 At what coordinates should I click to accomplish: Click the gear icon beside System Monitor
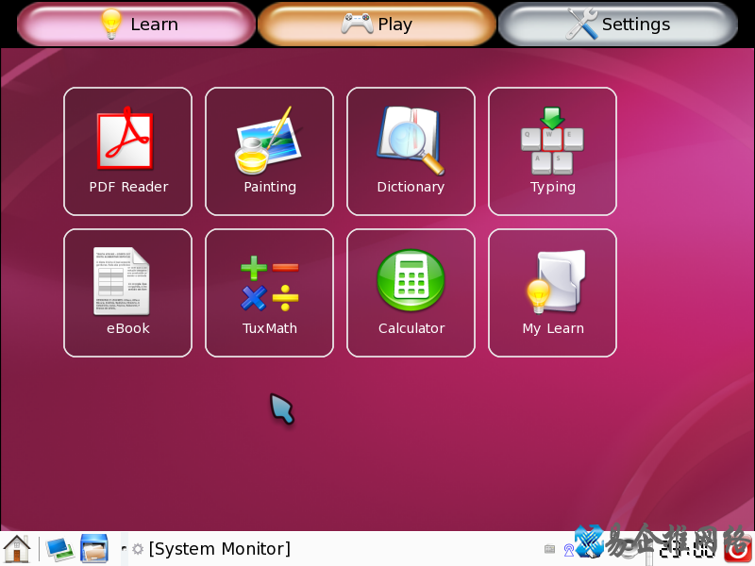[138, 549]
